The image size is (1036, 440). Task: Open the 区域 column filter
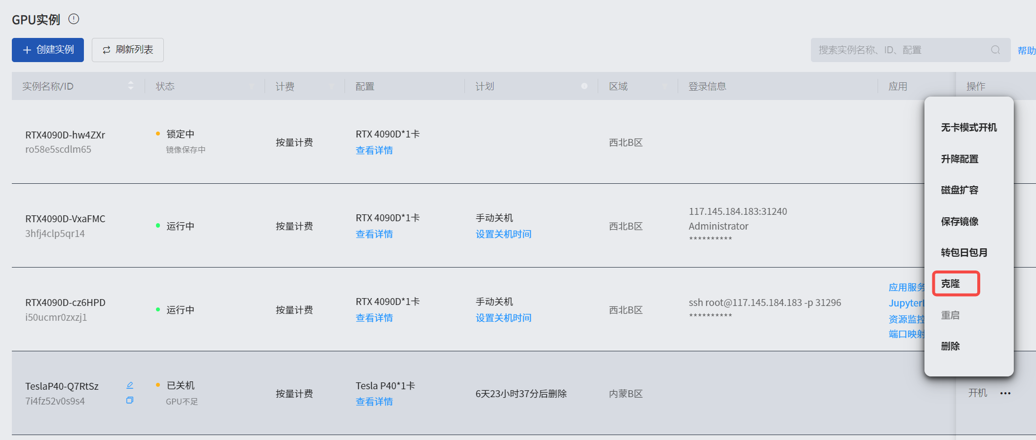coord(664,87)
